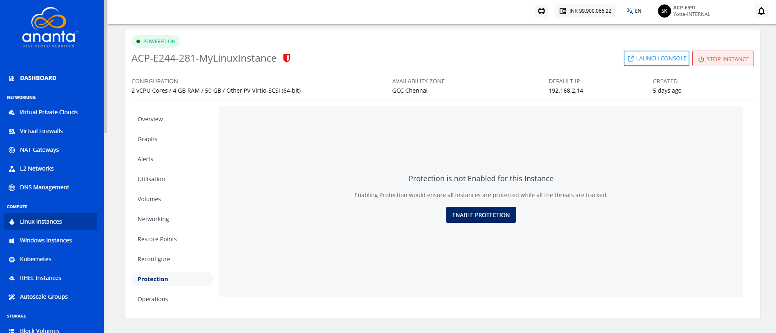This screenshot has height=333, width=776.
Task: Click Autoscale Groups icon
Action: click(12, 297)
